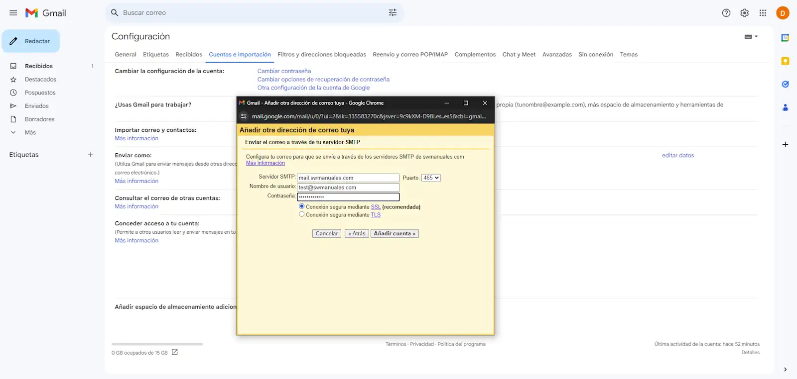Hide the side panel arrow
Screen dimensions: 797x379
785,370
